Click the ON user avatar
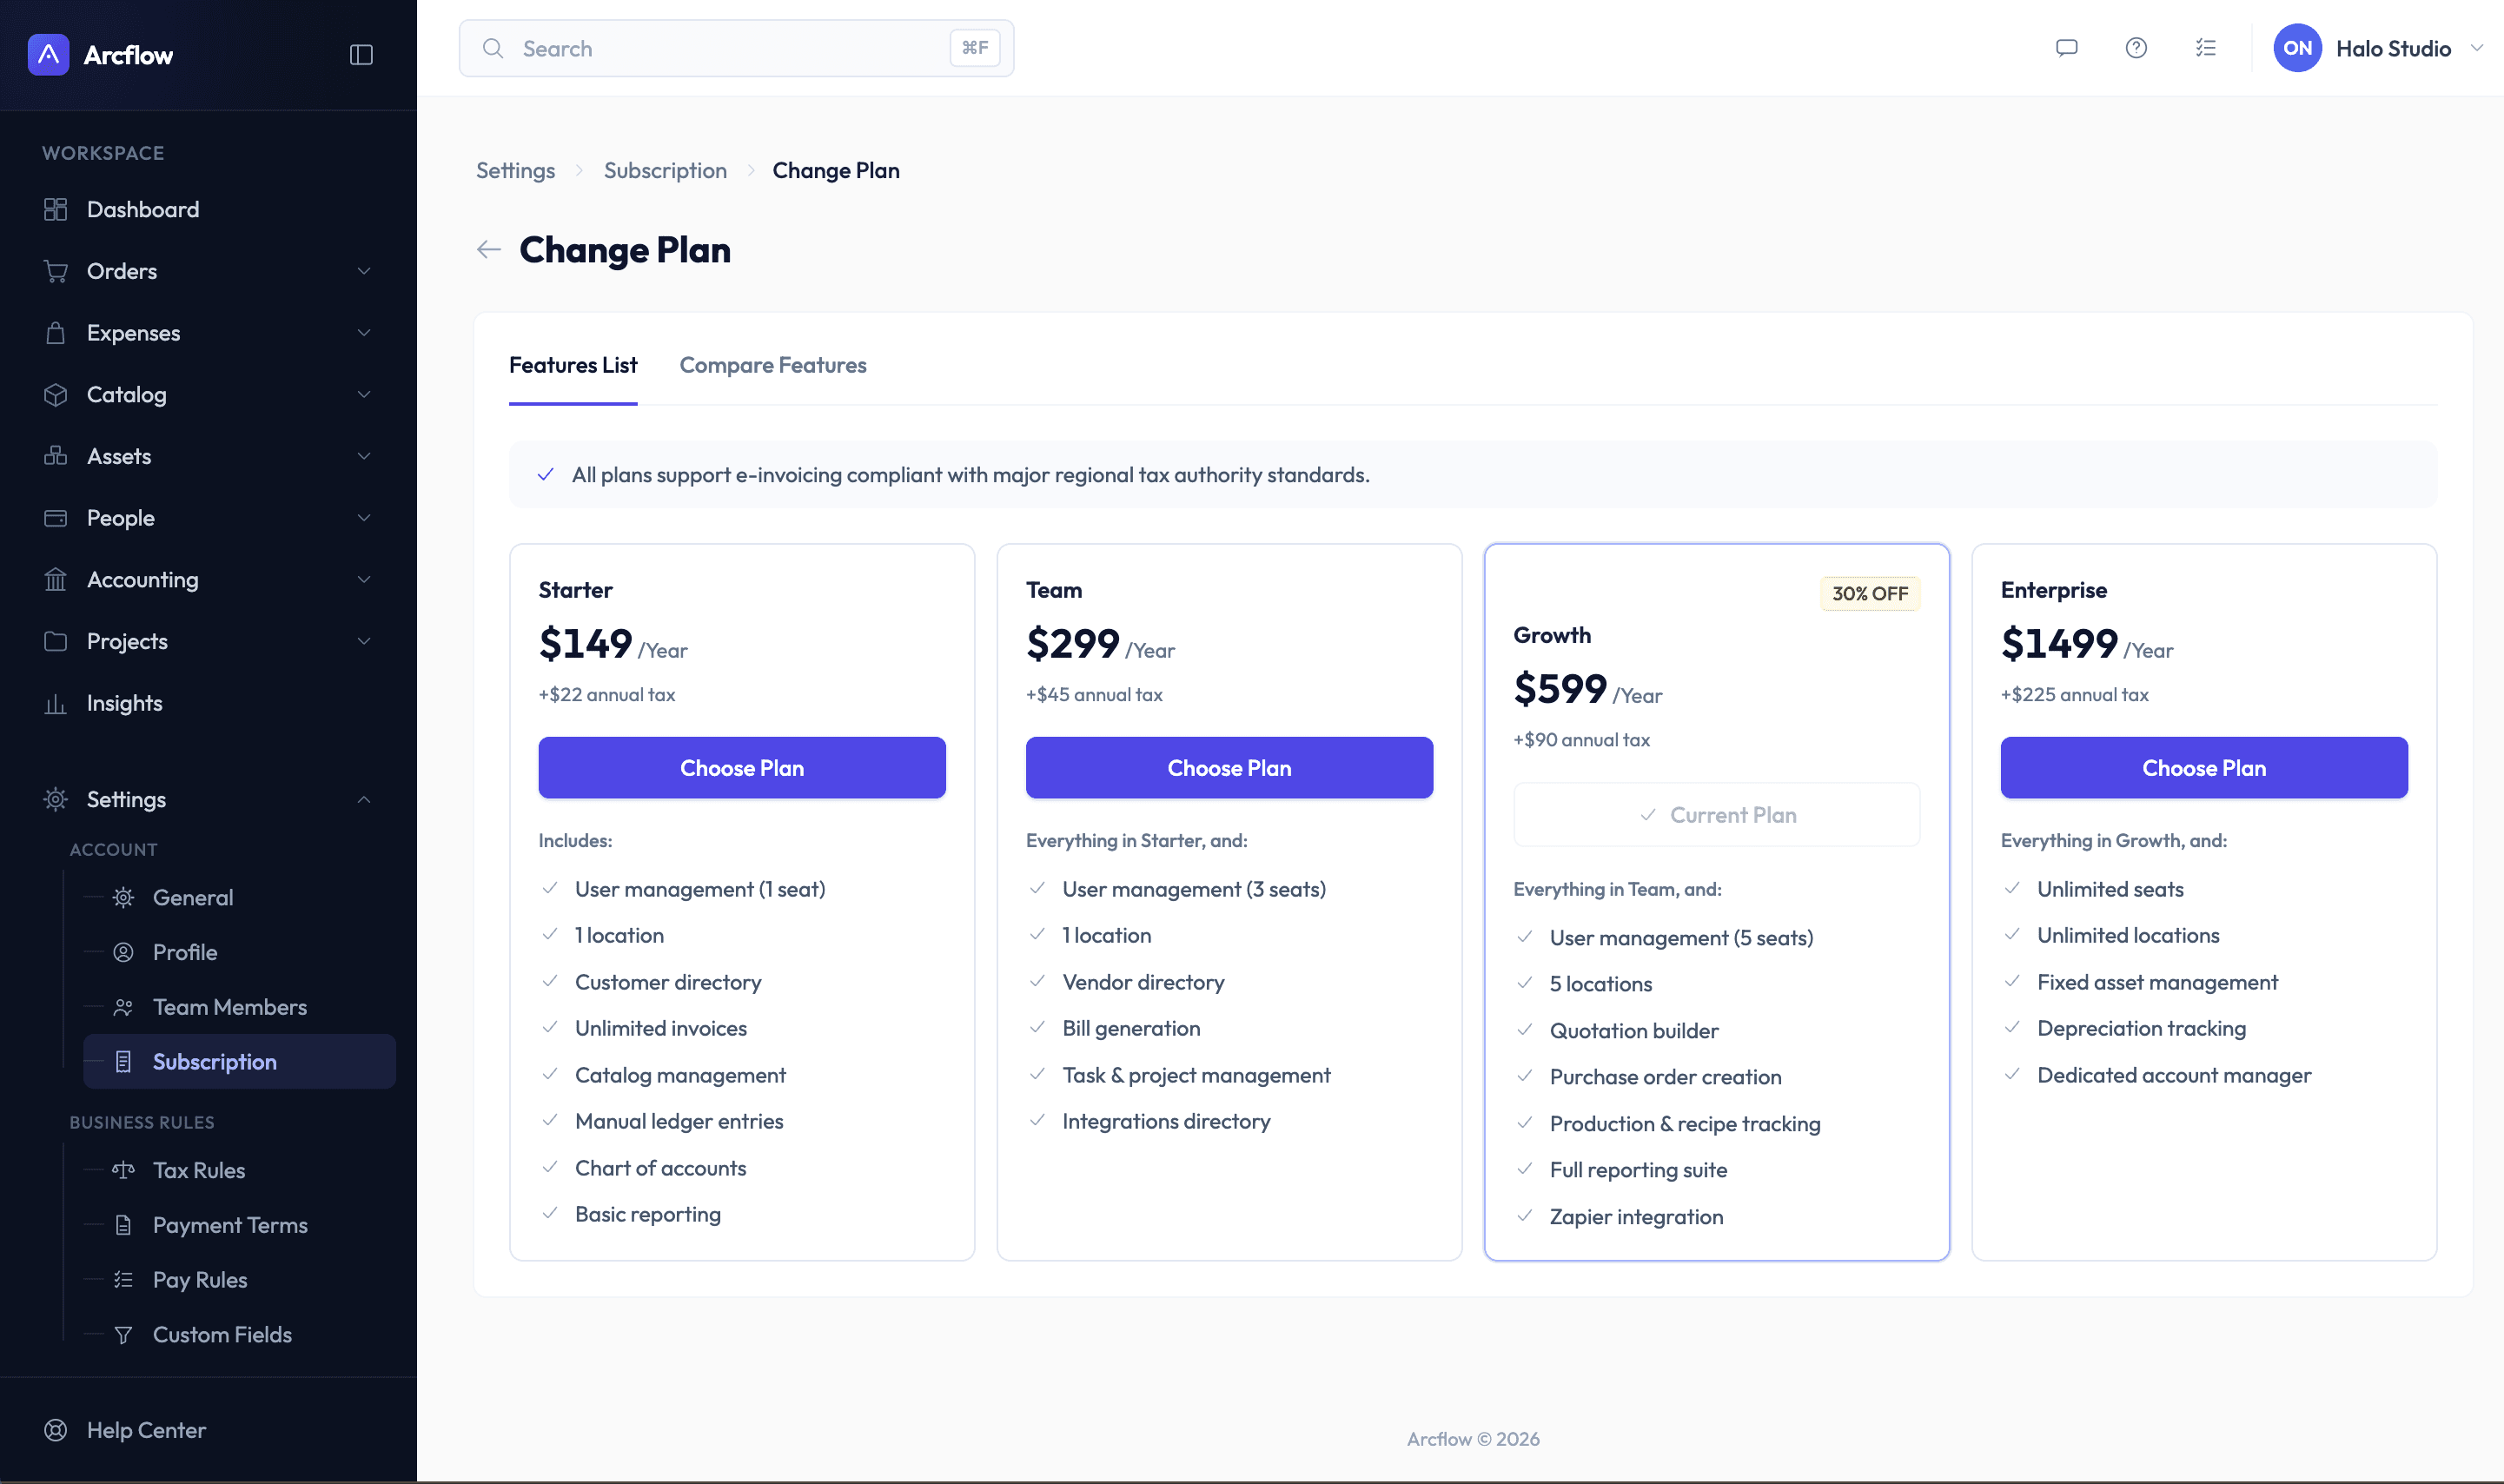 click(x=2297, y=48)
